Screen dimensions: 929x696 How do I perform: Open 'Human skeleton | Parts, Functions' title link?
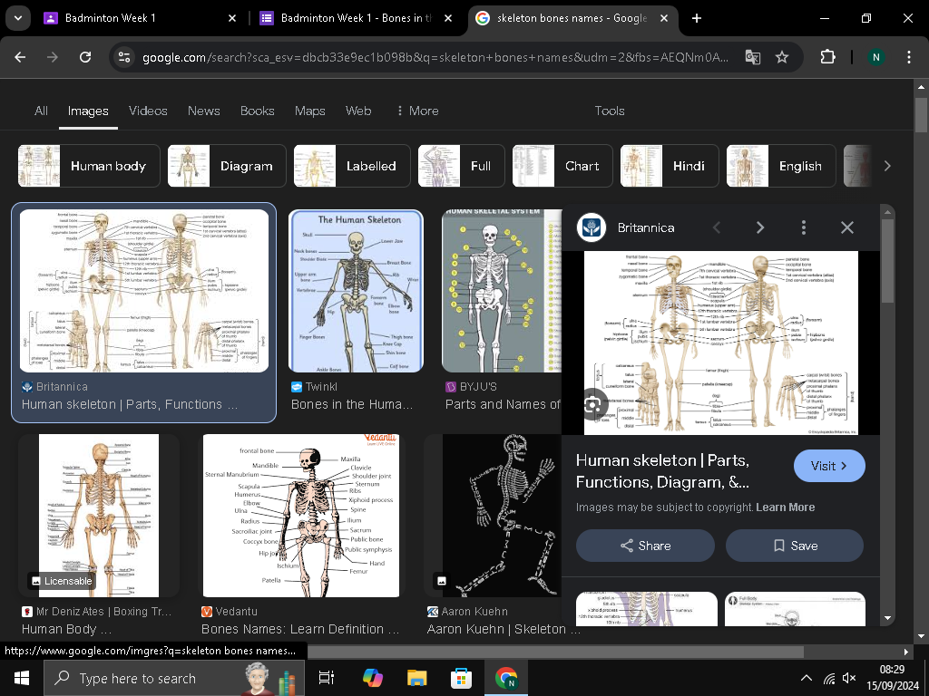pyautogui.click(x=662, y=471)
